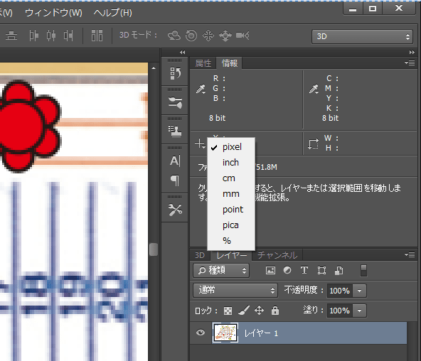Choose pixel from the units menu

pyautogui.click(x=231, y=147)
